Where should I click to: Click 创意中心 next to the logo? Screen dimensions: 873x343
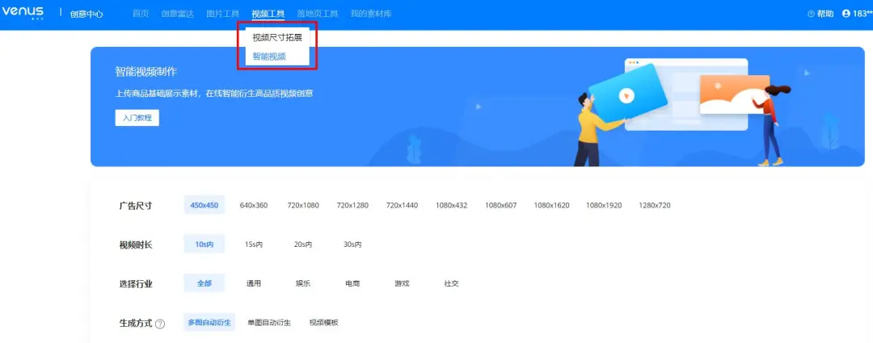(86, 15)
